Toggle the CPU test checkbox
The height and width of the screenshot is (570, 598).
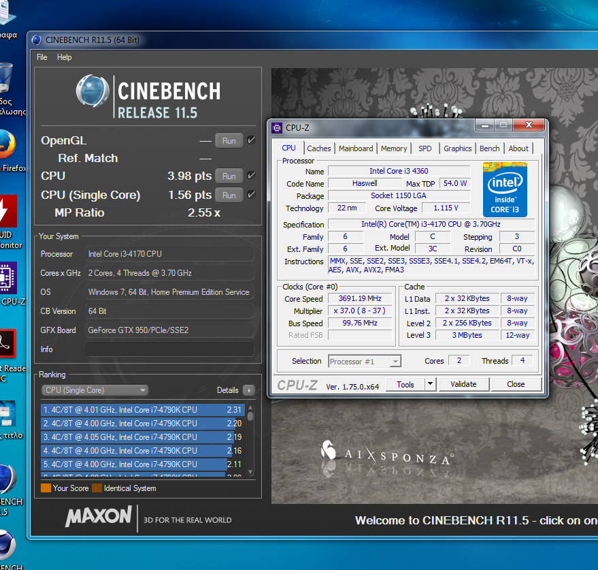click(251, 176)
